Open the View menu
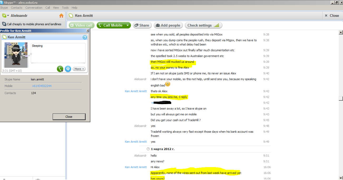Image resolution: width=343 pixels, height=180 pixels. [x=56, y=8]
